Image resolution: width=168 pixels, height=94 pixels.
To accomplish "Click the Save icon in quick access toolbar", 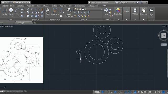I will [10, 2].
